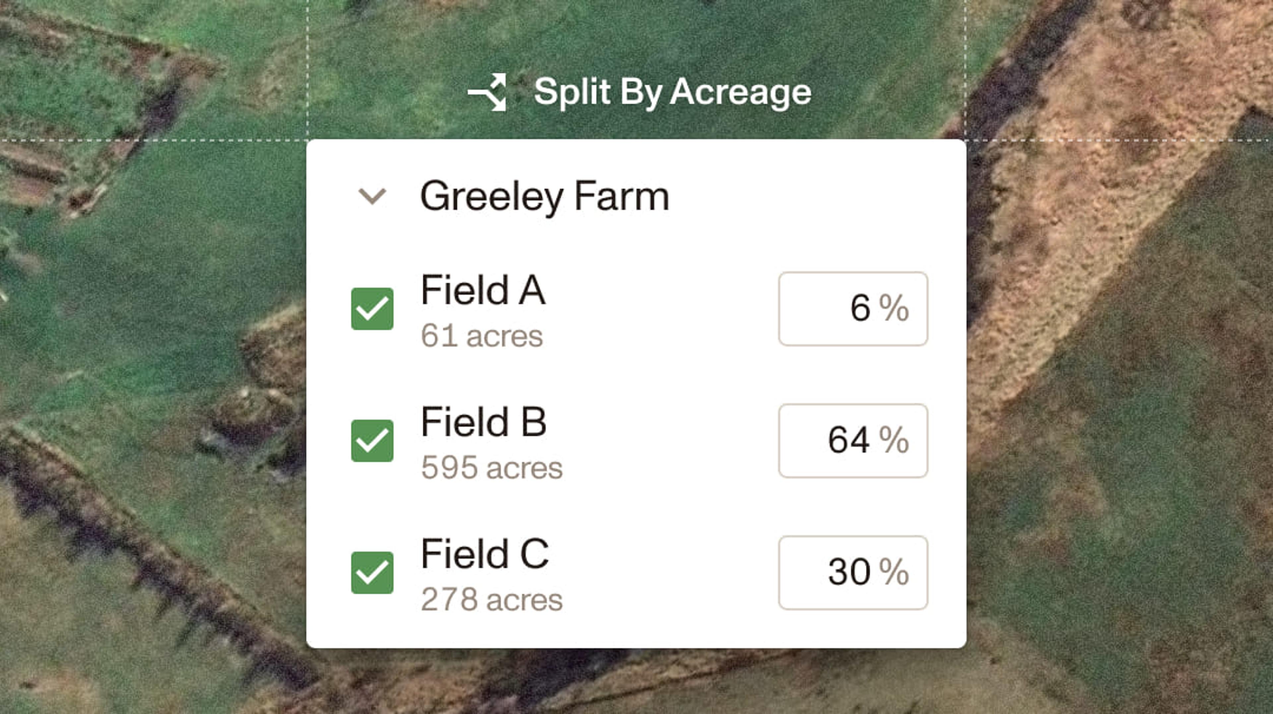Screen dimensions: 1273x714
Task: Click the percent sign in Field A box
Action: coord(894,308)
